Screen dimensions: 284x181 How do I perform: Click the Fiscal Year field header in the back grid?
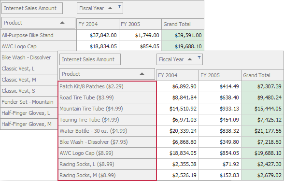click(x=100, y=8)
